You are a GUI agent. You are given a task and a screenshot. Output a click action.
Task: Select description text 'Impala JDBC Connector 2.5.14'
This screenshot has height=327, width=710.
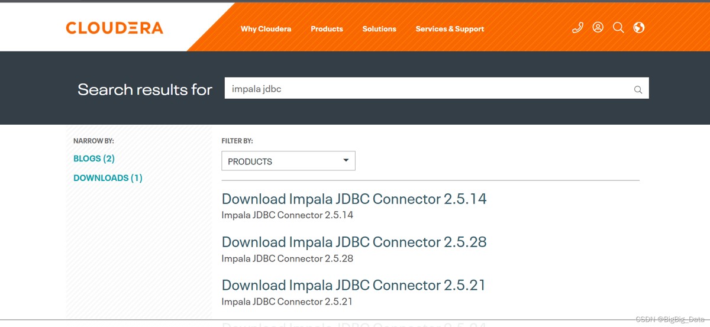[x=287, y=215]
